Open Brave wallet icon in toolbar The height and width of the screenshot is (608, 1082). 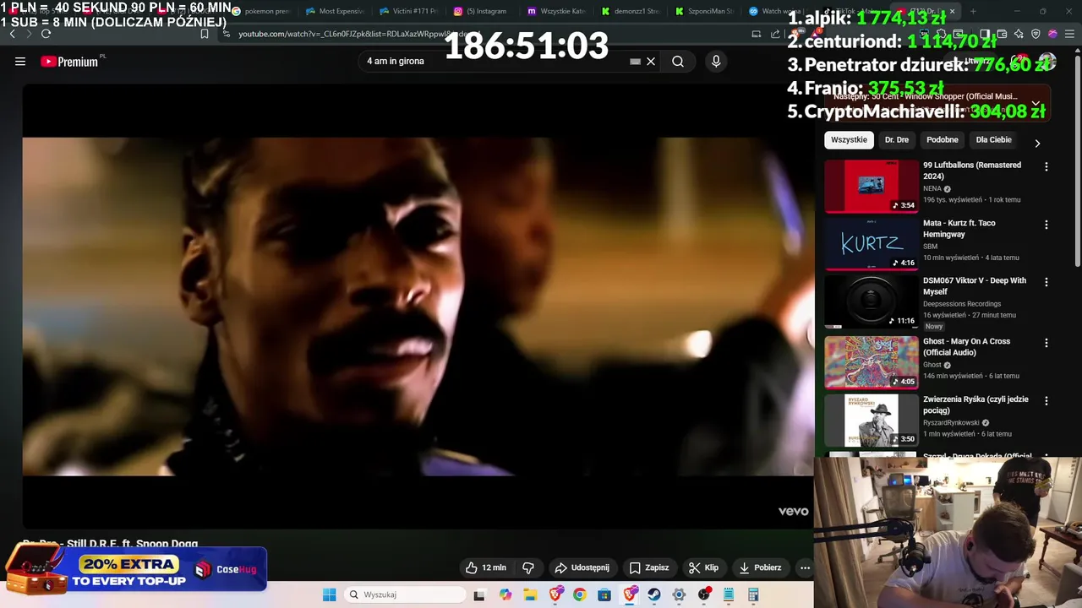pos(1002,34)
